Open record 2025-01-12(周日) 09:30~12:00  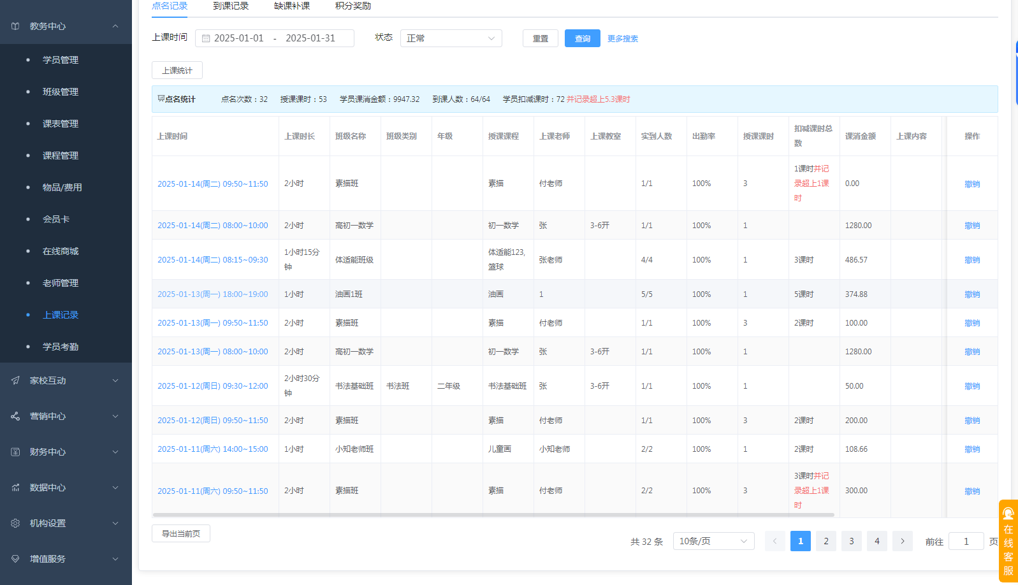coord(213,386)
